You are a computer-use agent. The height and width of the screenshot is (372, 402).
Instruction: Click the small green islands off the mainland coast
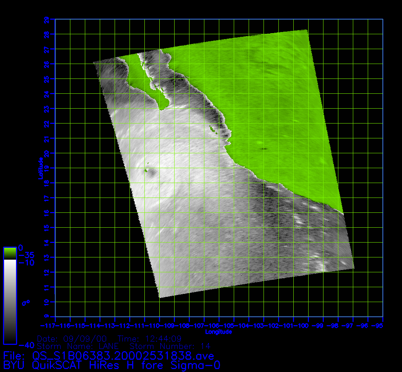click(x=213, y=129)
